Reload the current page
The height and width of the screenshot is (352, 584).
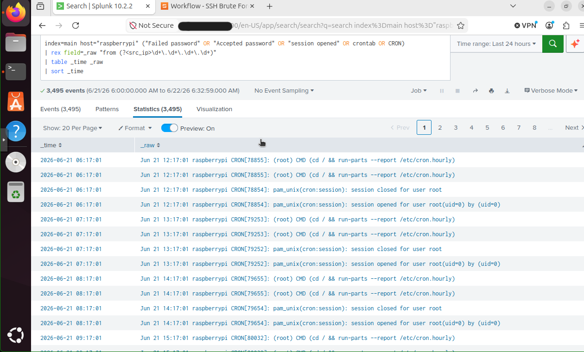click(76, 25)
